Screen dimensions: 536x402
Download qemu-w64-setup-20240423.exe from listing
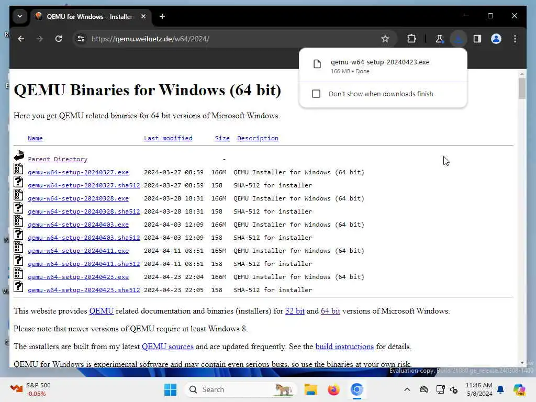79,277
